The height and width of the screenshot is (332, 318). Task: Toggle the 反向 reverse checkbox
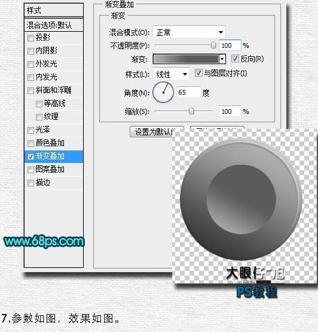[235, 59]
